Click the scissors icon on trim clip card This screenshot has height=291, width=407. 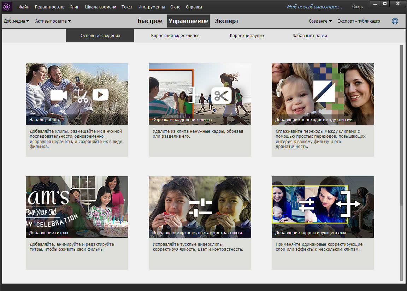[x=221, y=95]
